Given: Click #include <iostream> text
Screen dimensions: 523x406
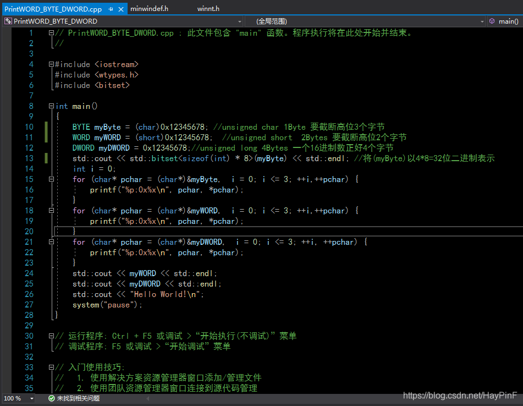Looking at the screenshot, I should point(96,64).
